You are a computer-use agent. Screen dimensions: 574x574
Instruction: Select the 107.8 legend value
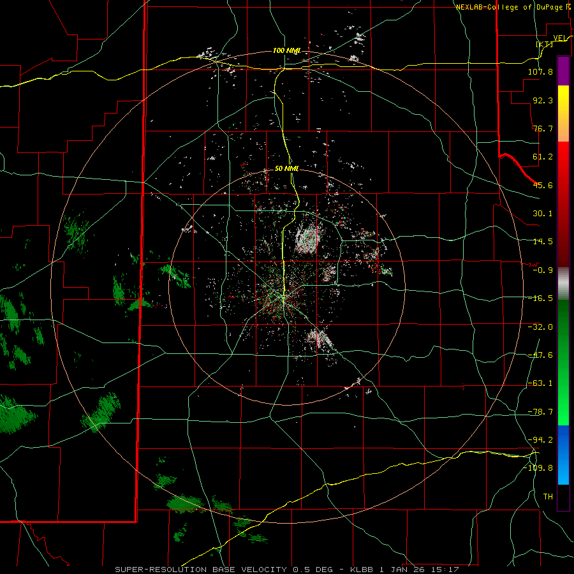click(540, 71)
